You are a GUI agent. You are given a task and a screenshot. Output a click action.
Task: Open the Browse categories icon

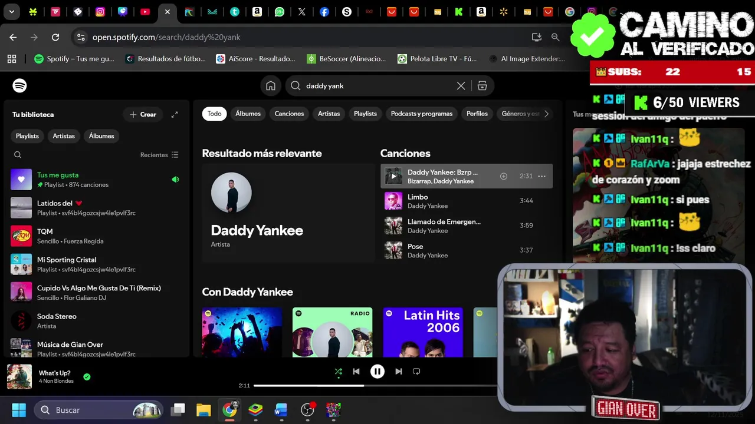(482, 86)
